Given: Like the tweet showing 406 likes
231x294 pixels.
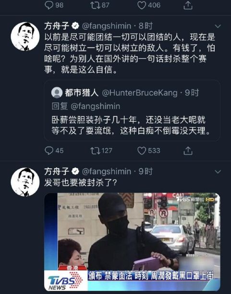Looking at the screenshot, I should click(142, 5).
